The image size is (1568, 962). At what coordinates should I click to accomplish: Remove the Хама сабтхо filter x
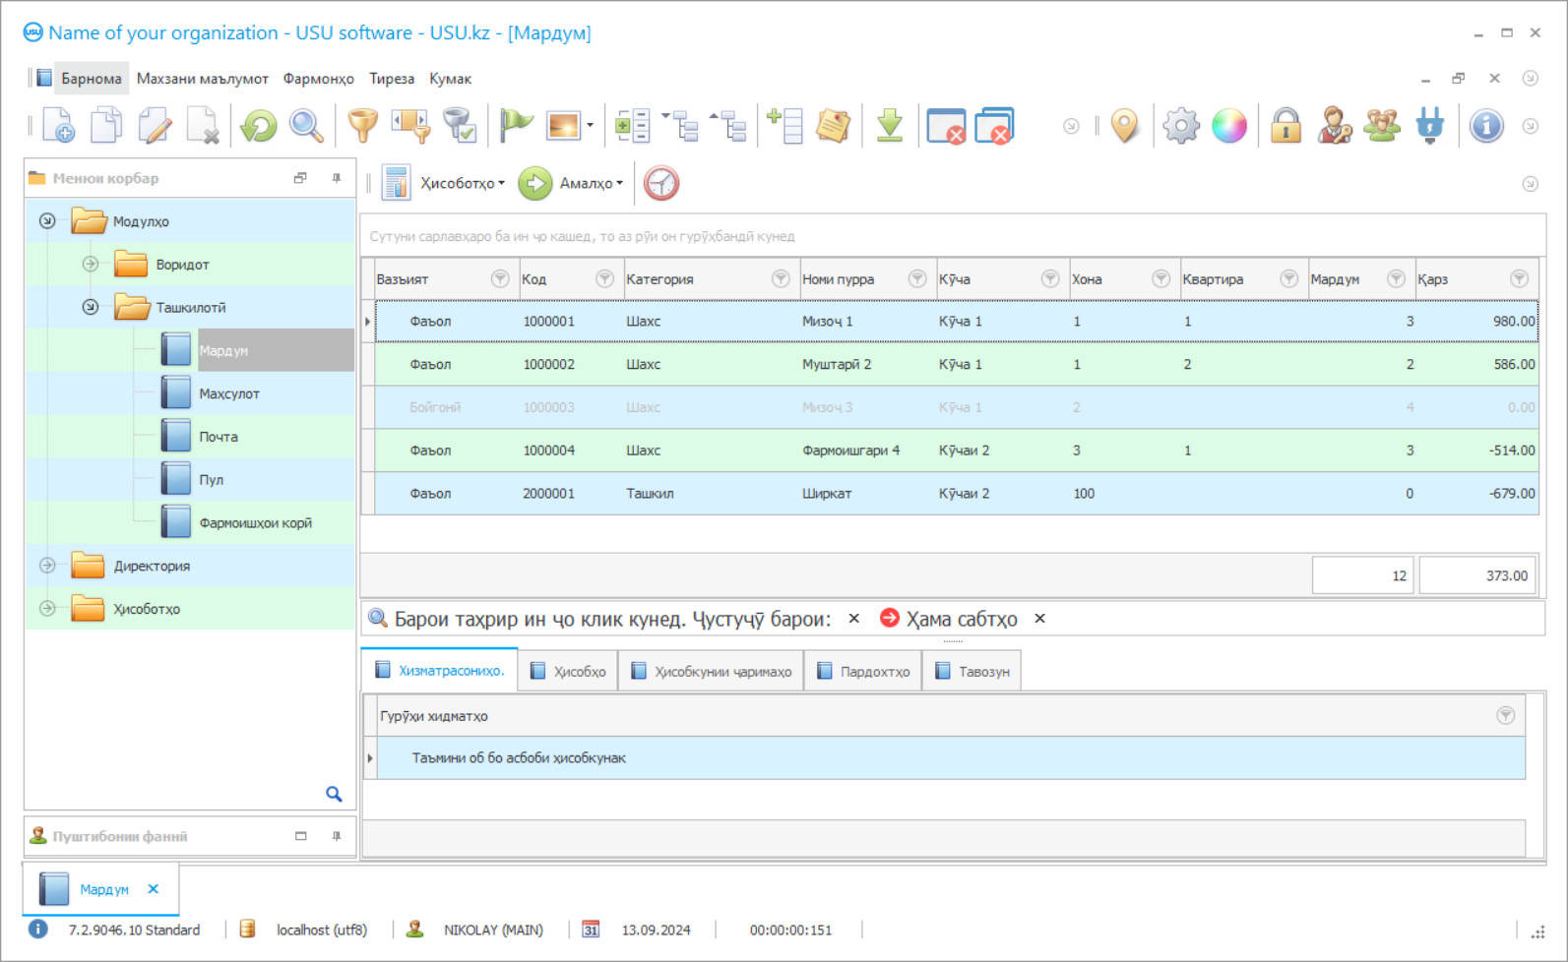1039,619
